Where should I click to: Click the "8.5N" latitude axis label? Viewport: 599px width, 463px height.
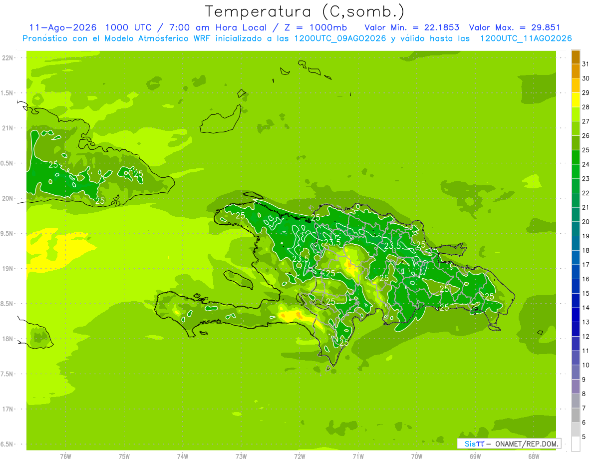point(7,304)
